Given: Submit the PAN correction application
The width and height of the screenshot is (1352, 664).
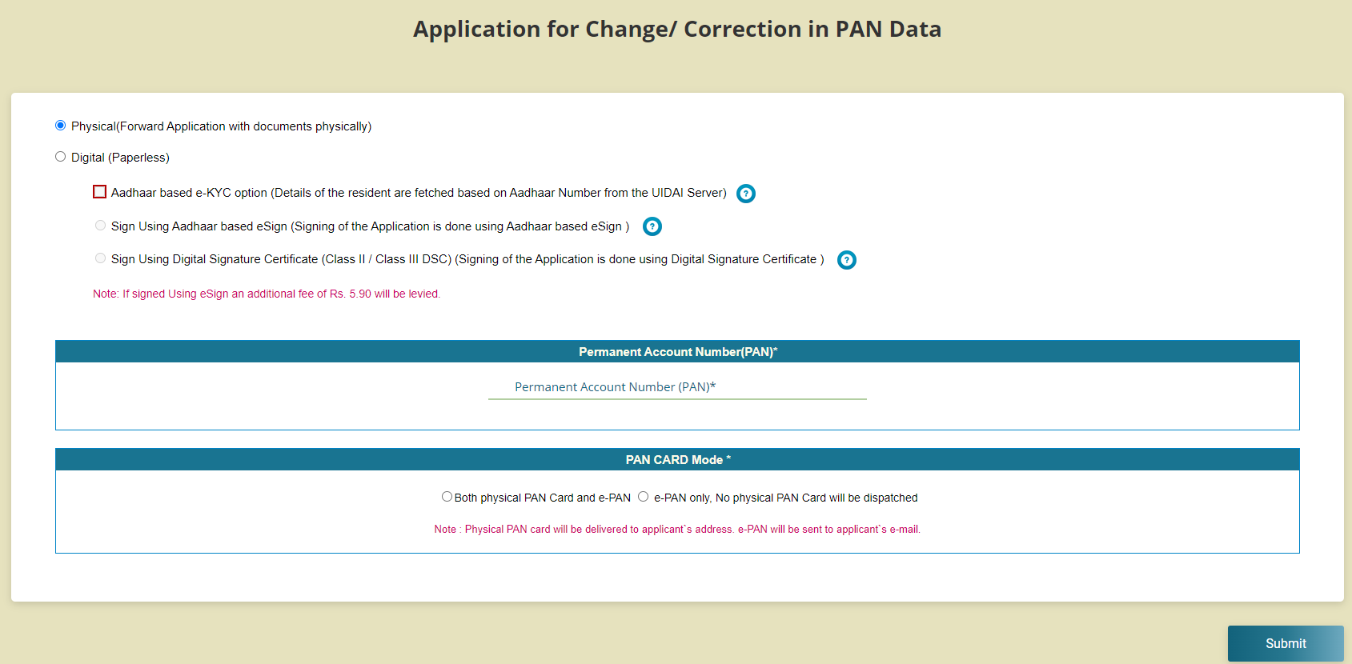Looking at the screenshot, I should pyautogui.click(x=1286, y=643).
